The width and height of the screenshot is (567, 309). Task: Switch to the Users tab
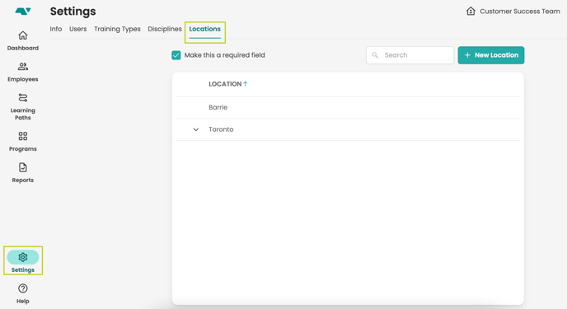point(77,29)
